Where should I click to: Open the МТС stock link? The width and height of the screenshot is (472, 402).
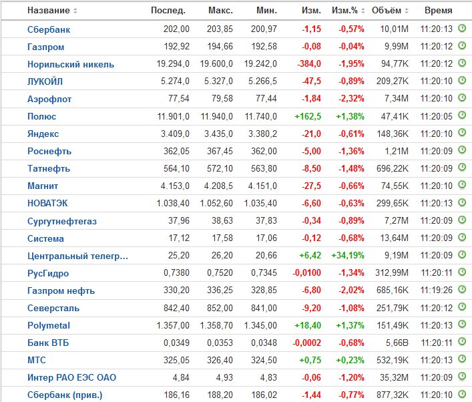click(x=37, y=360)
